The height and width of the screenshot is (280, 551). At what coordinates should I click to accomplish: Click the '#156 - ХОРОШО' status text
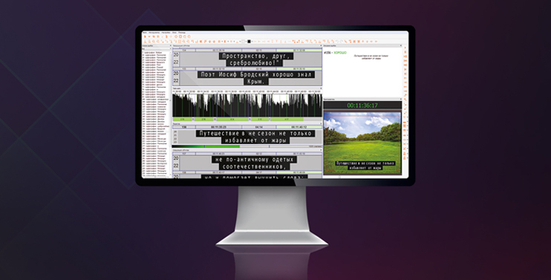[335, 53]
